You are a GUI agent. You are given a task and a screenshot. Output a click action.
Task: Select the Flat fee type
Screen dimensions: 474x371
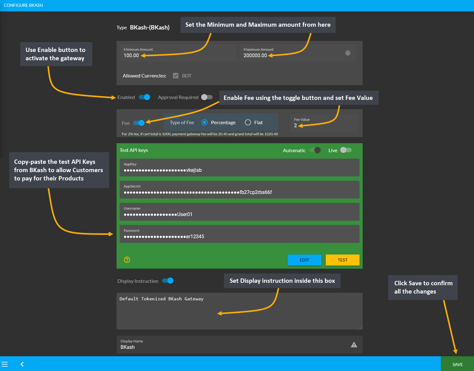coord(248,122)
